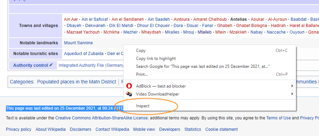Click the AdBlock stop-hand icon
The height and width of the screenshot is (136, 319).
coord(129,86)
